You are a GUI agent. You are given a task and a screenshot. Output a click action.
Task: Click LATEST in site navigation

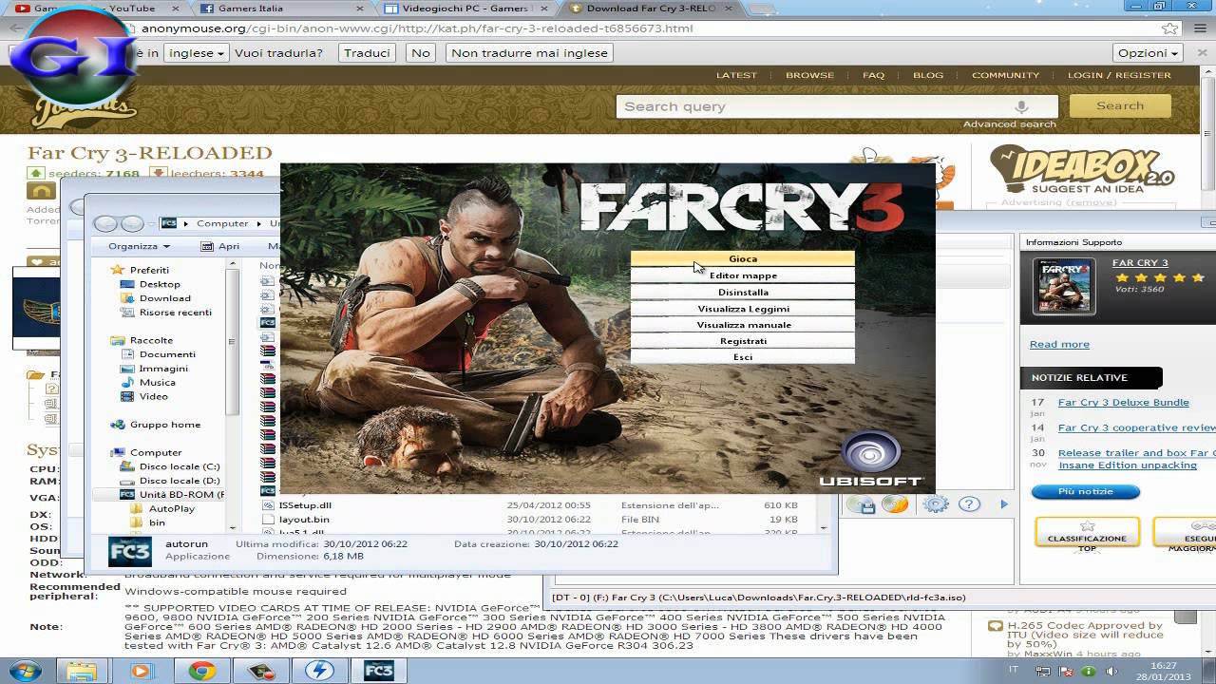[736, 75]
